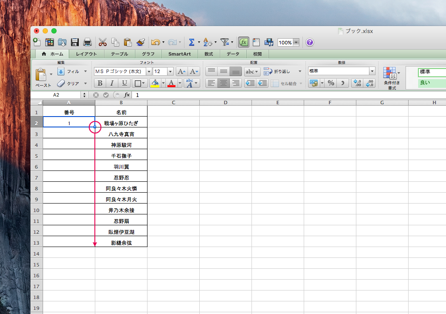Toggle align text right
Screen dimensions: 446x314
pos(235,83)
